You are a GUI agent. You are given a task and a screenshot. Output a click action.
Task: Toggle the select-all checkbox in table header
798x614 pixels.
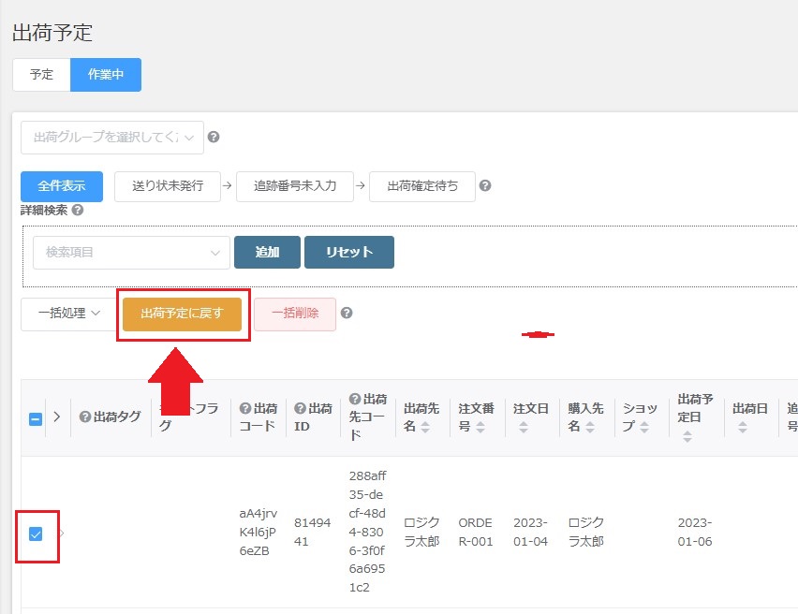pyautogui.click(x=36, y=418)
